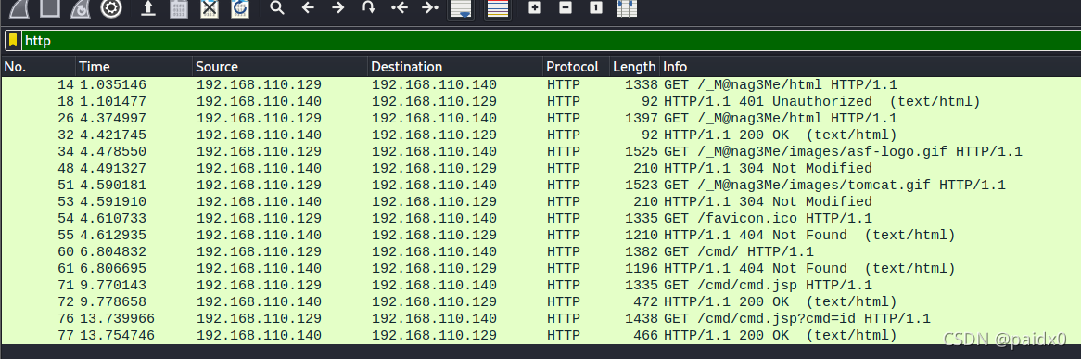Image resolution: width=1081 pixels, height=359 pixels.
Task: Select packet 54 GET /favicon.ico
Action: [x=540, y=218]
